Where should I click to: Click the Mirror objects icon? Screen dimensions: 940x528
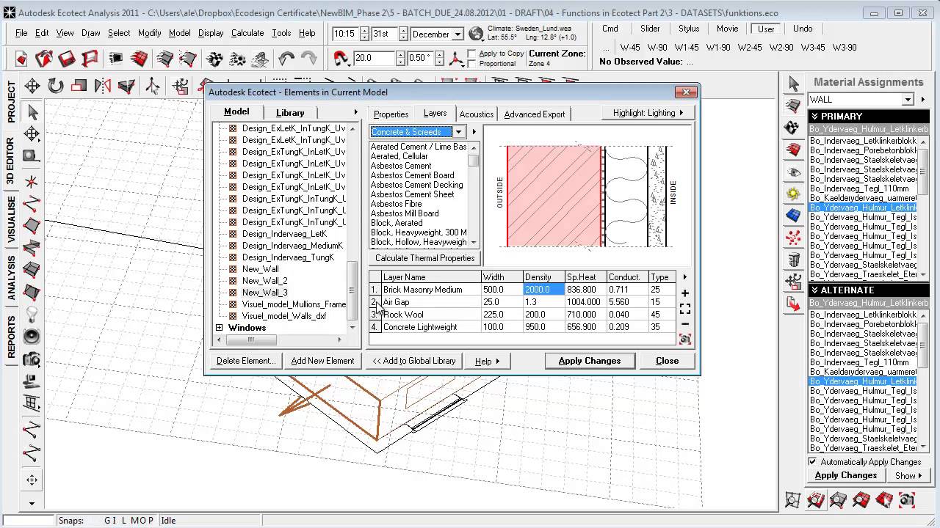tap(103, 86)
